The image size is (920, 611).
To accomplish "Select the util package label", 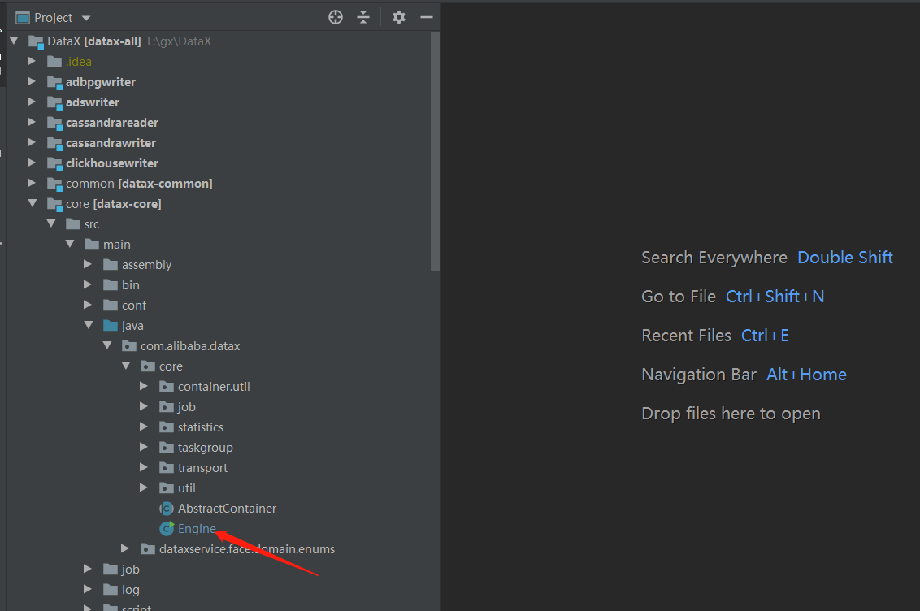I will click(x=187, y=487).
